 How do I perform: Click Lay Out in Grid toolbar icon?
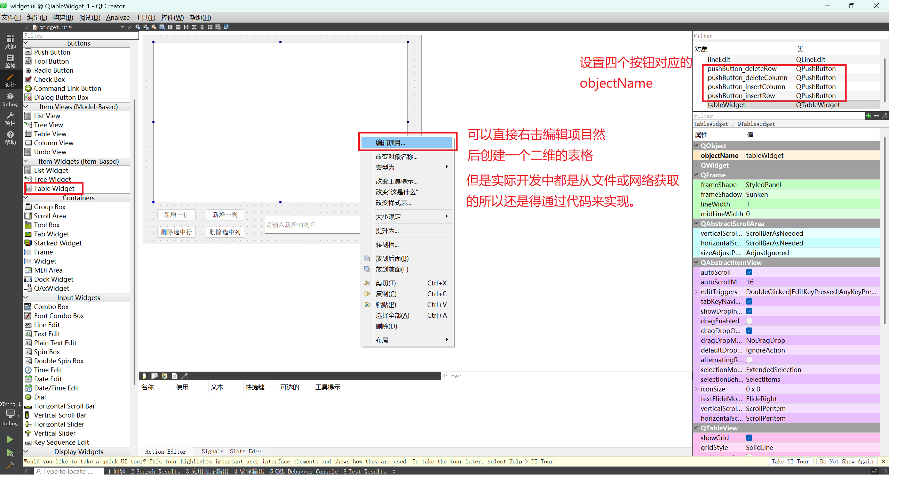click(x=210, y=27)
